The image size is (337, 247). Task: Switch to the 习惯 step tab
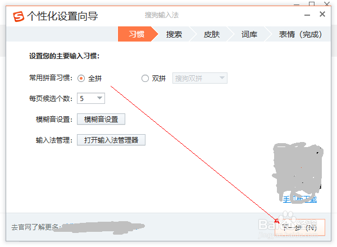136,34
